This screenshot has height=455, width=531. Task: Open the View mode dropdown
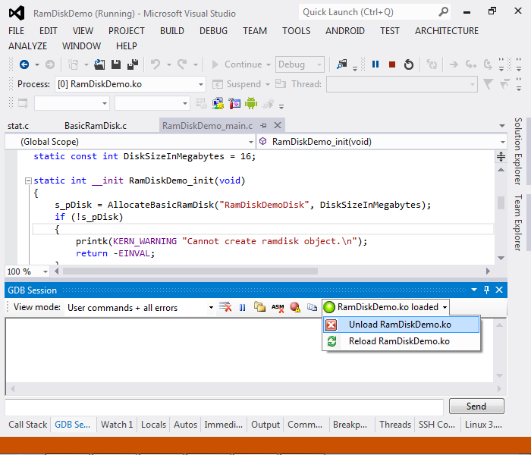211,307
